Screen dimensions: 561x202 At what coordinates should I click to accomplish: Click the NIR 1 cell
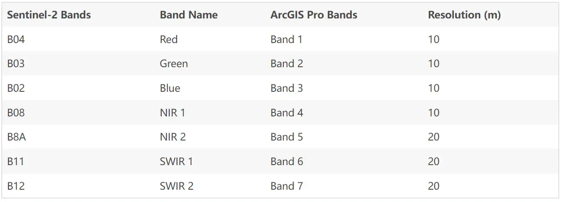(172, 113)
